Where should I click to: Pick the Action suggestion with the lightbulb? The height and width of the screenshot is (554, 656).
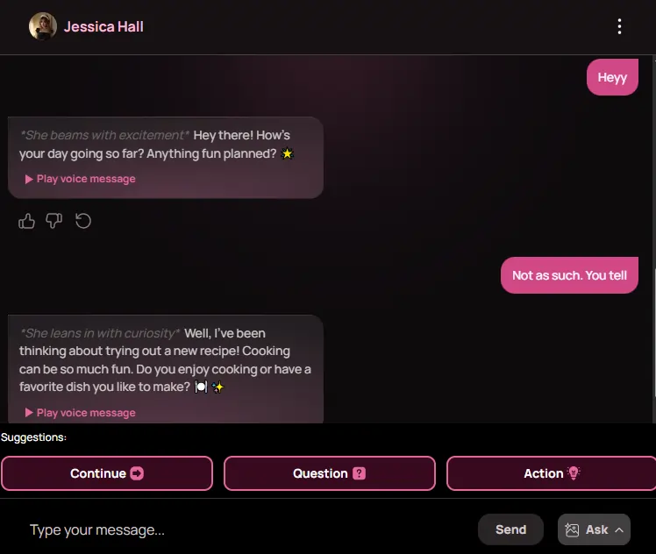pyautogui.click(x=551, y=473)
